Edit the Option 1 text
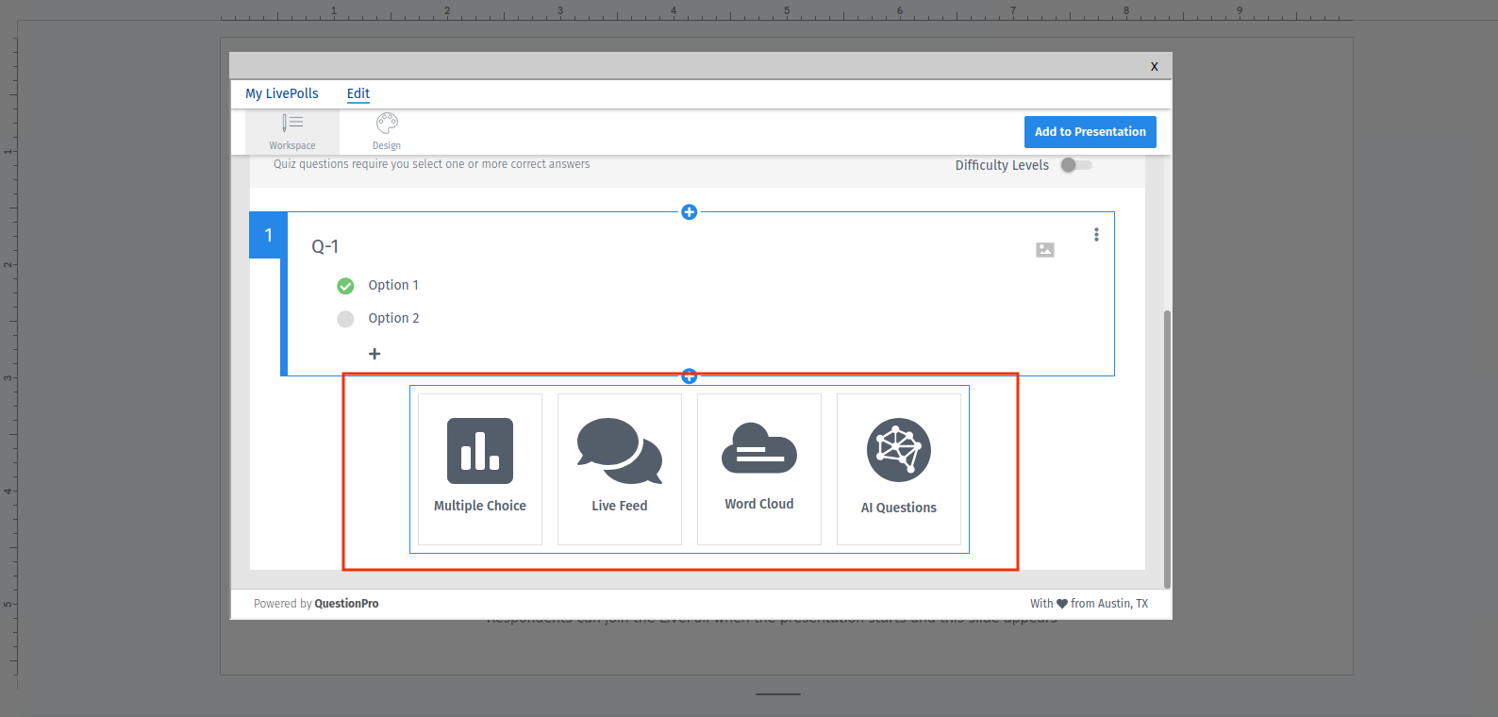The image size is (1498, 717). coord(393,285)
